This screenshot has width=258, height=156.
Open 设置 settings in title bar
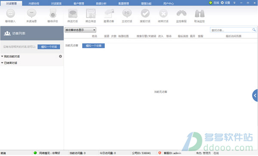tap(225, 3)
